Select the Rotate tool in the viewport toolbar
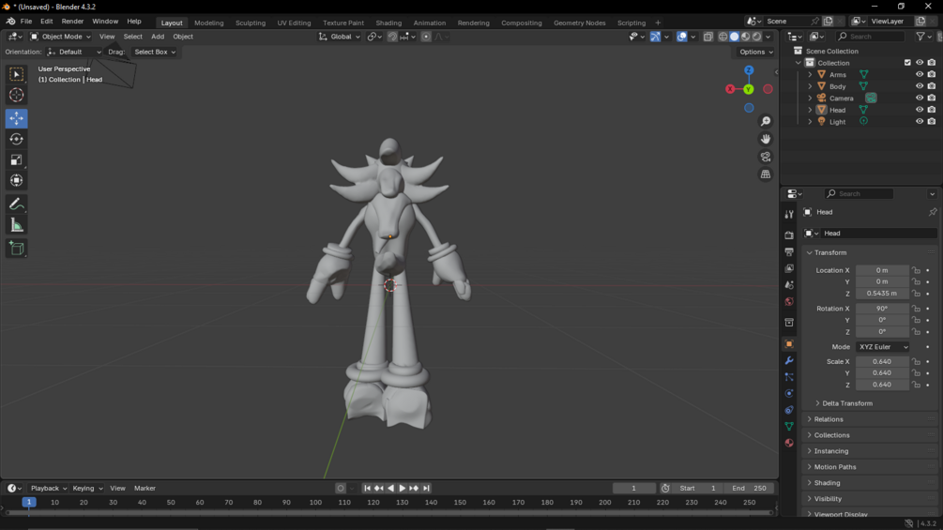Viewport: 943px width, 530px height. [16, 139]
